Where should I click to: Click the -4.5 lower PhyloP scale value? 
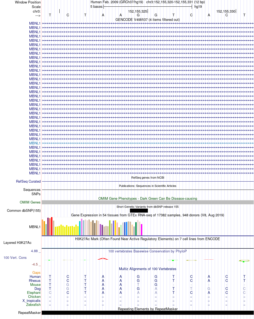point(35,264)
